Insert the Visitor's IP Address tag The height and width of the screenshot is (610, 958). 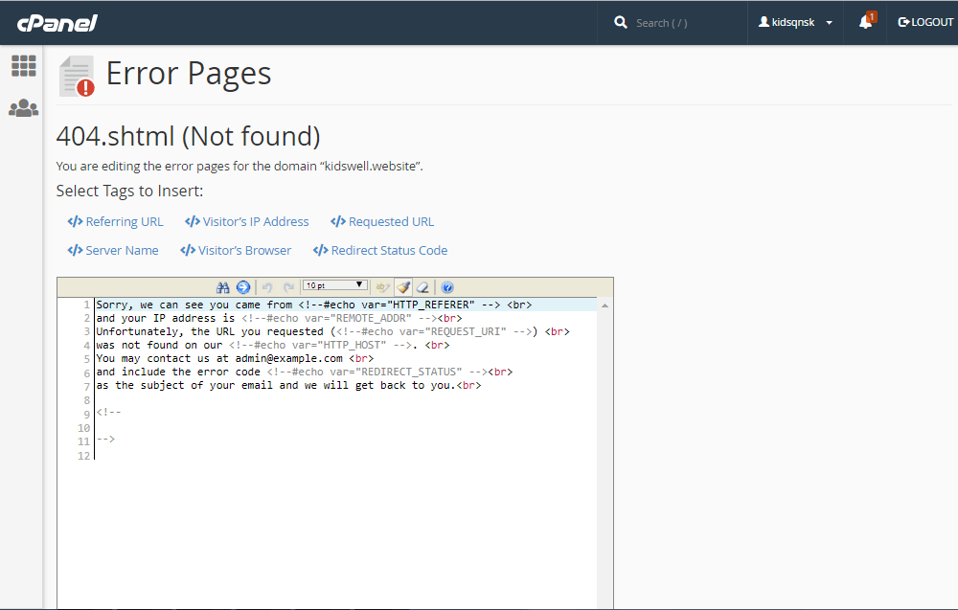[x=247, y=221]
